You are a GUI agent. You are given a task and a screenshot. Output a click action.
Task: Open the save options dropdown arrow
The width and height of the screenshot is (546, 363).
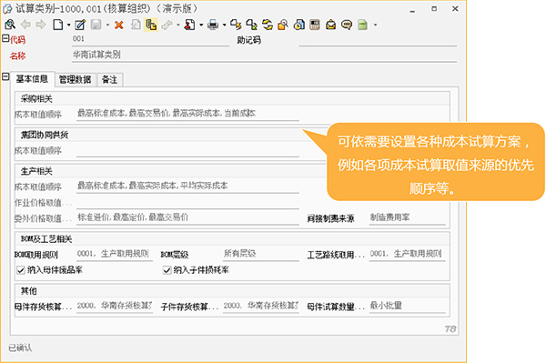107,25
